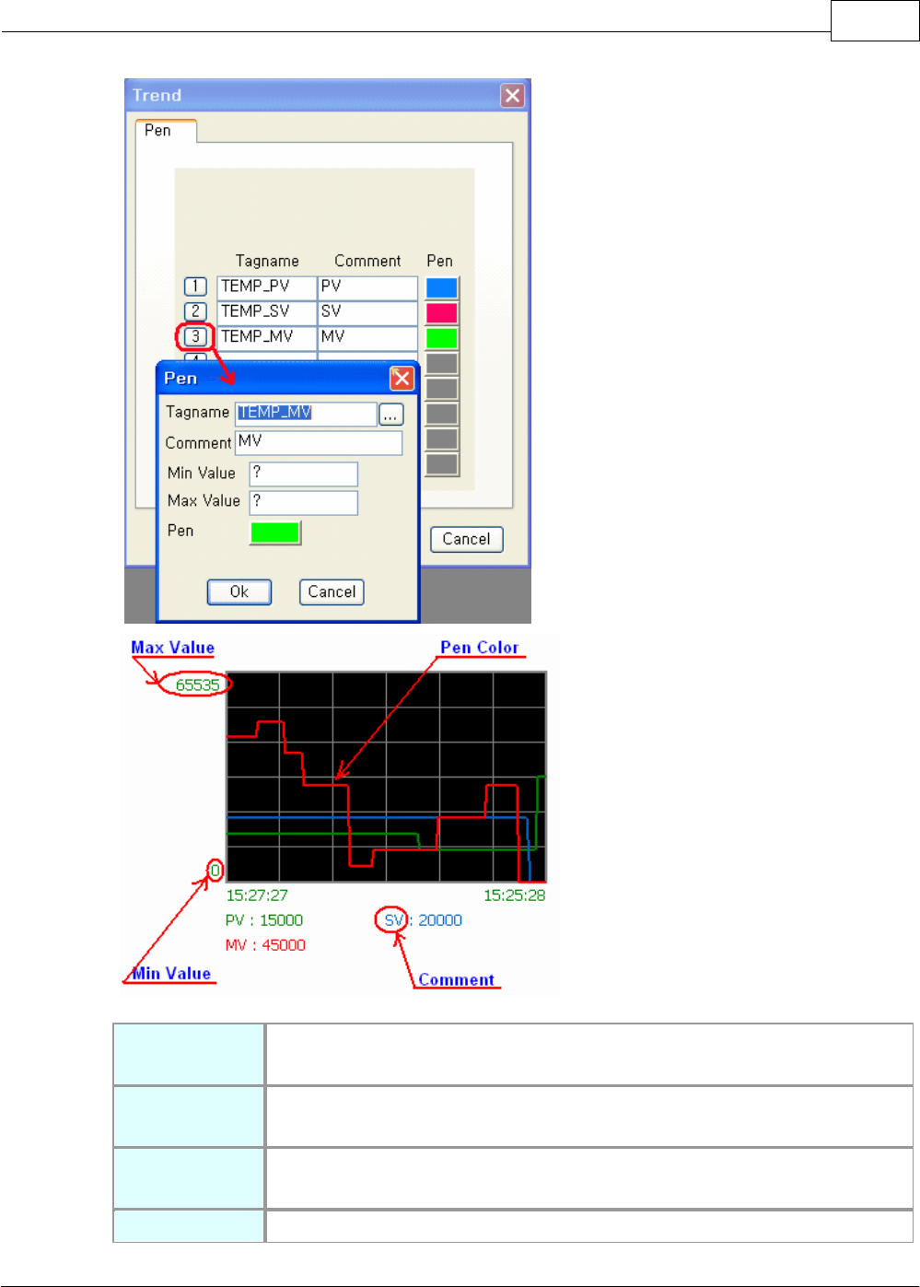Click the MV : 45000 readout

point(265,945)
